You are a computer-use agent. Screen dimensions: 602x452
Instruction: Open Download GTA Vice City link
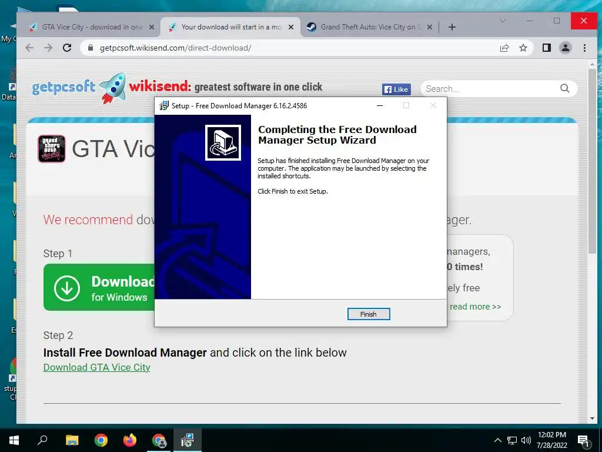point(97,367)
